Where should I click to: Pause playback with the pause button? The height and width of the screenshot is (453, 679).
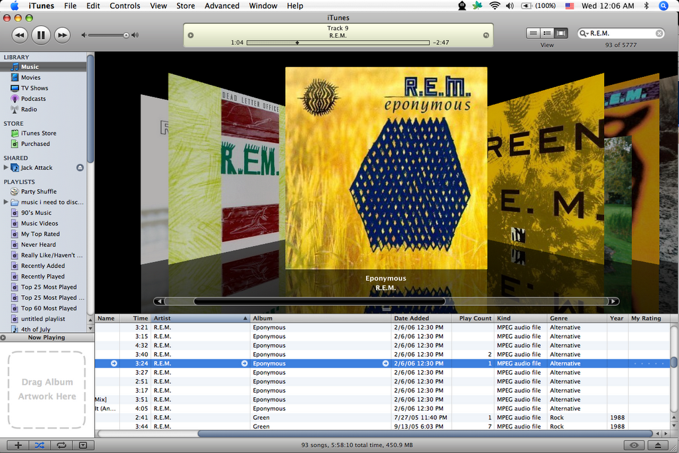[x=40, y=35]
